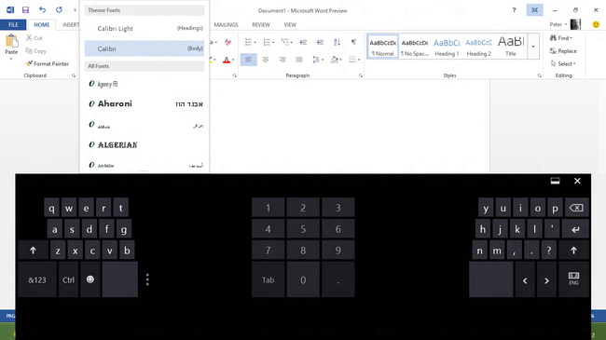Activate Format Painter

pyautogui.click(x=48, y=63)
